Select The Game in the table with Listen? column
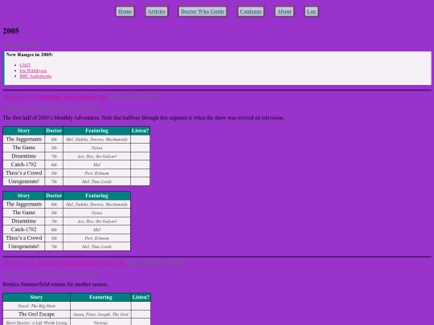 (x=24, y=148)
